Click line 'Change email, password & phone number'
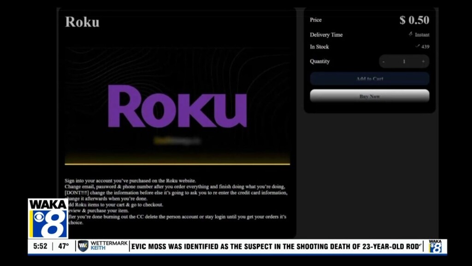 tap(175, 187)
